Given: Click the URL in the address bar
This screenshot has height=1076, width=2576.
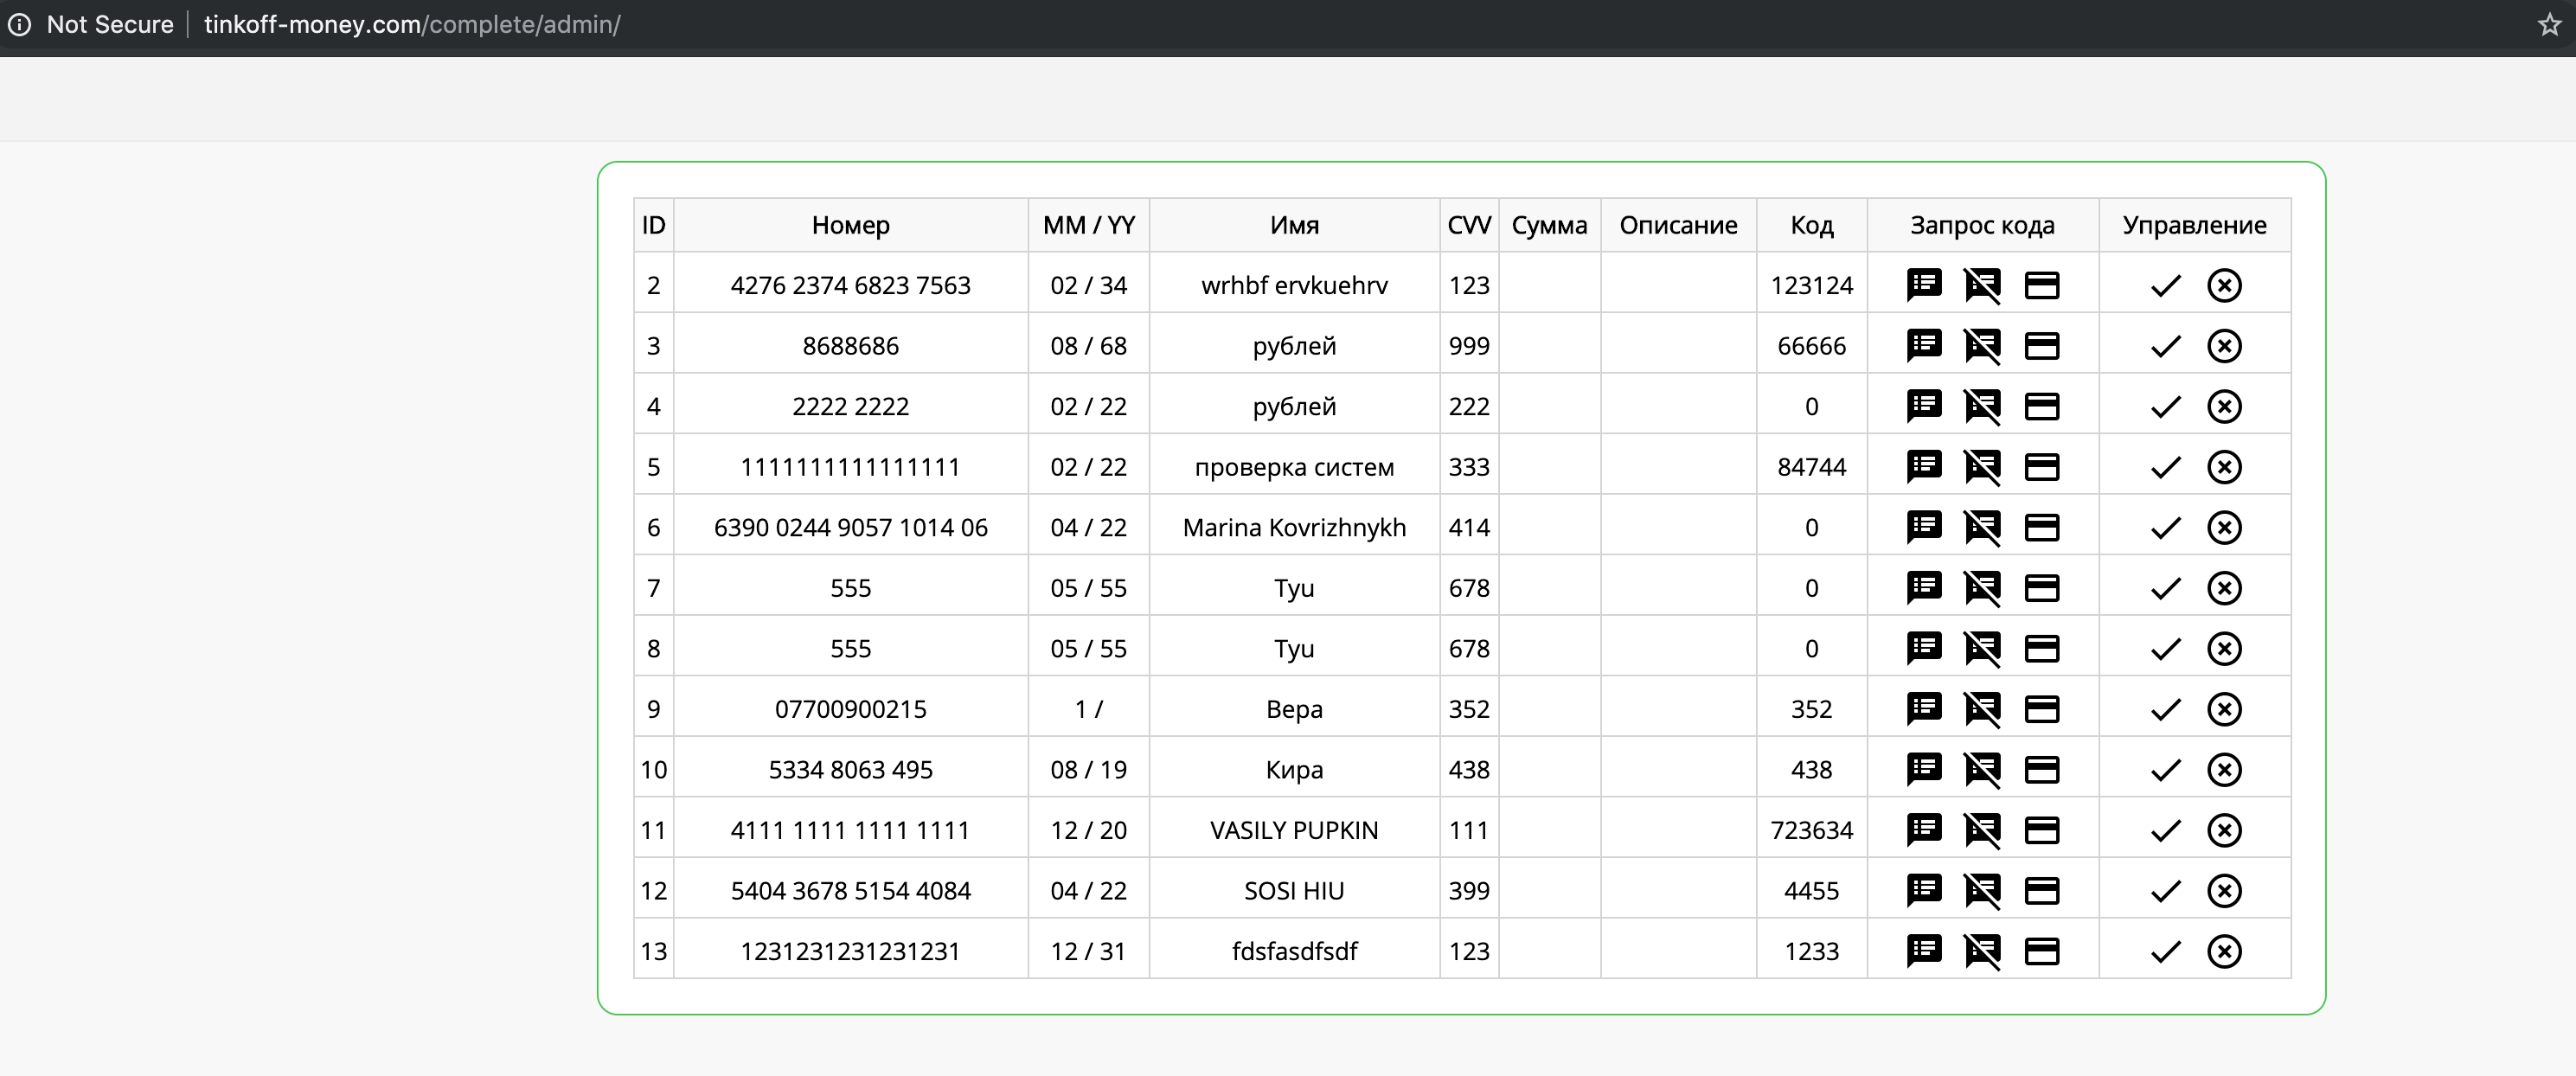Looking at the screenshot, I should [x=412, y=25].
